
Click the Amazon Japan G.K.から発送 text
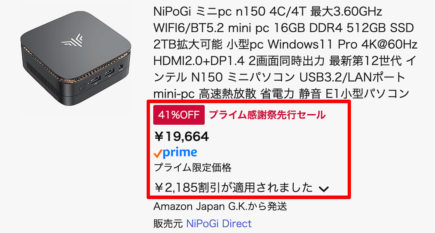click(x=220, y=206)
